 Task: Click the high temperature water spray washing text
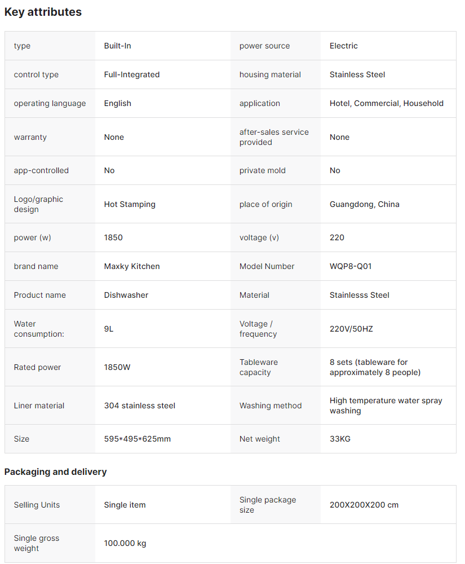click(386, 406)
